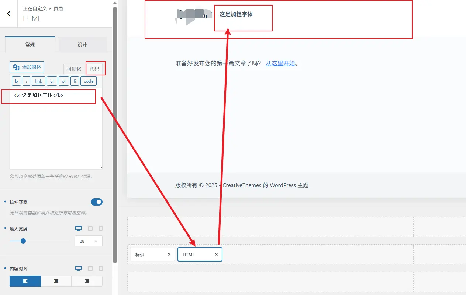Switch 最大宽度 to tablet preview icon

pos(90,228)
